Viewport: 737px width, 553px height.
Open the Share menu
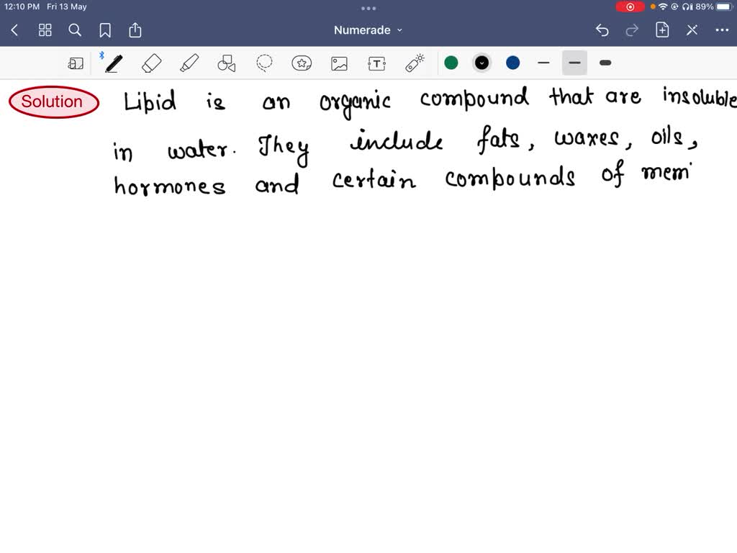pos(135,30)
